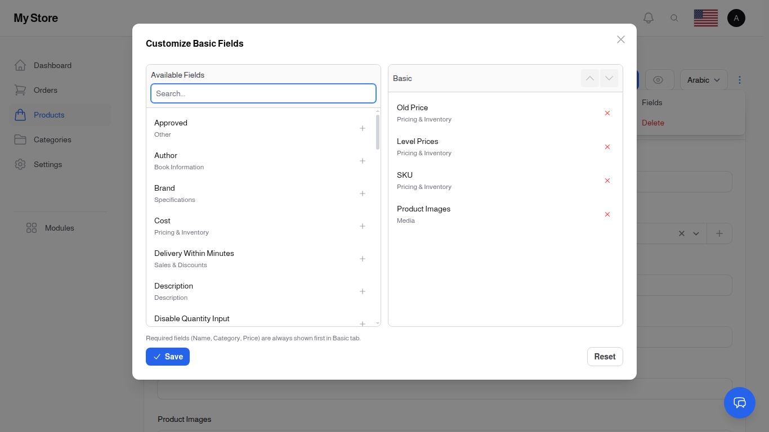Screen dimensions: 769x432
Task: Add the Cost field to Basic
Action: (363, 226)
